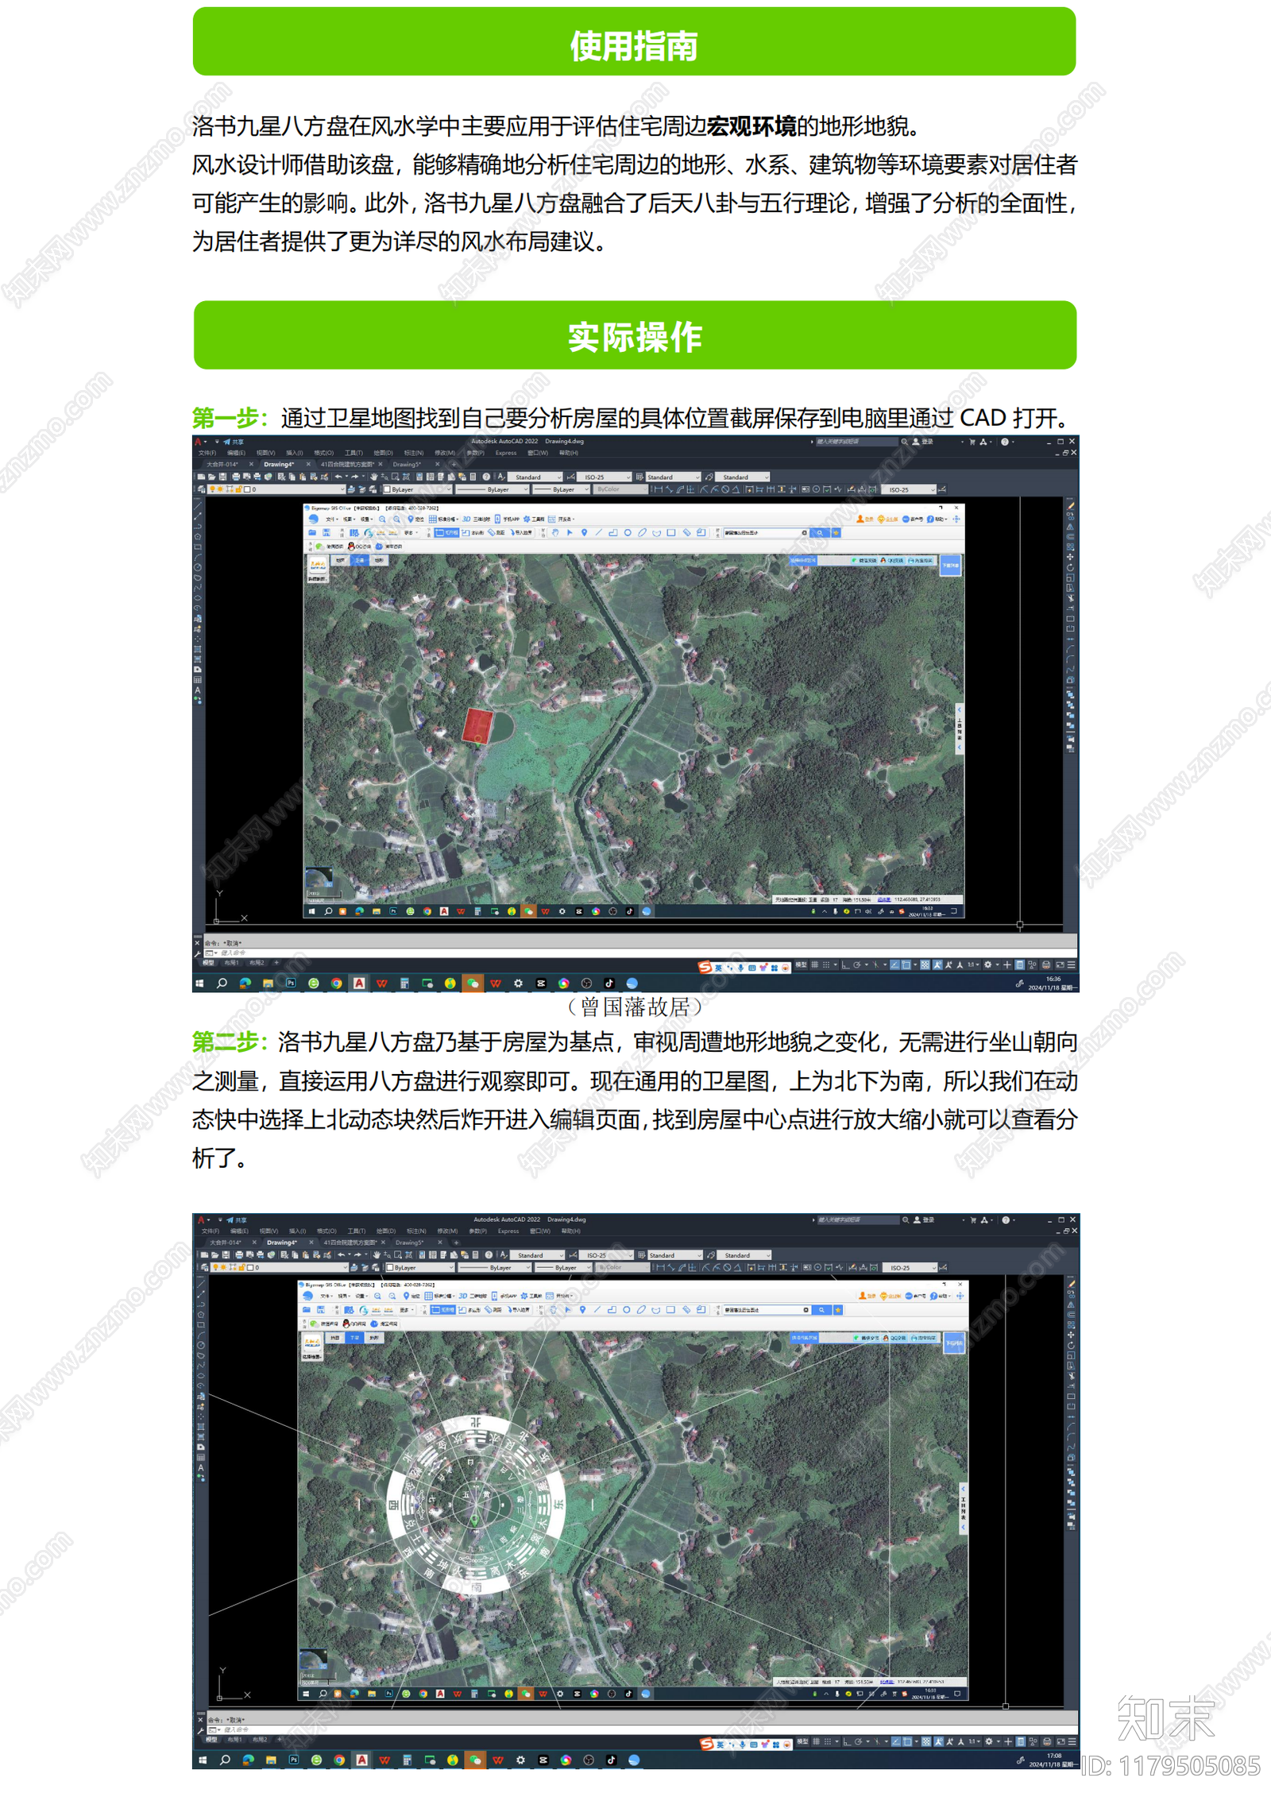Click Undo arrow in step-one AutoCAD toolbar
The height and width of the screenshot is (1797, 1271).
point(338,477)
